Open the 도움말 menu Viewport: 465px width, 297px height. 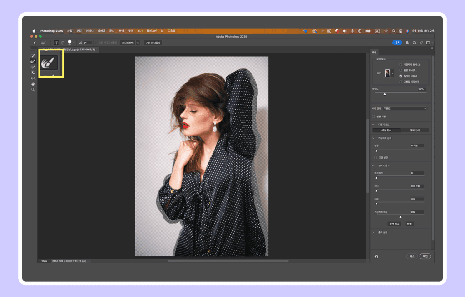(x=171, y=31)
